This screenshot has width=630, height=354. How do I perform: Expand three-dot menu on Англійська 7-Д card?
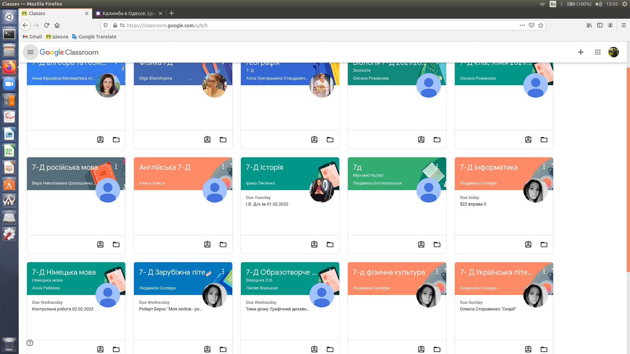tap(223, 167)
